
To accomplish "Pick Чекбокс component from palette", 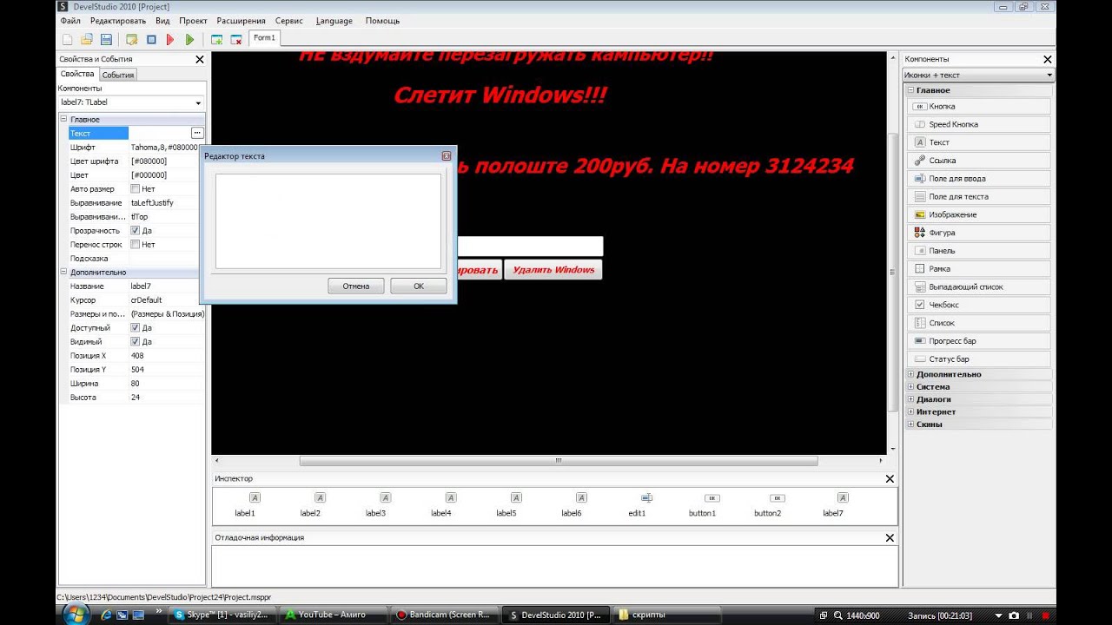I will 979,305.
